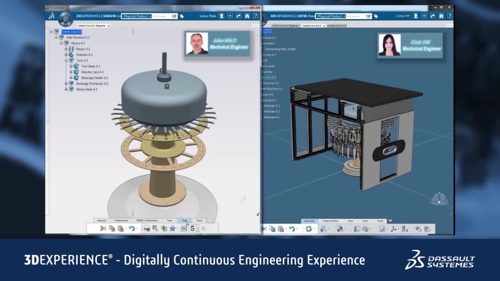Click the share arrow icon in ENOVIA window
The width and height of the screenshot is (500, 281).
[x=239, y=16]
